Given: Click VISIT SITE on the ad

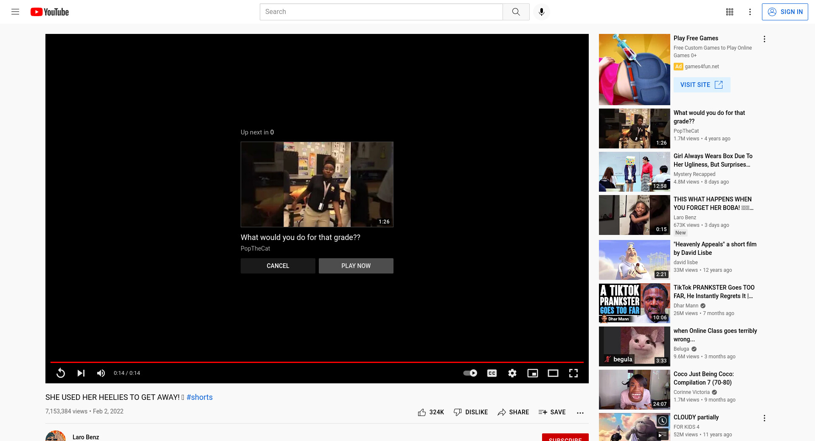Looking at the screenshot, I should coord(702,85).
